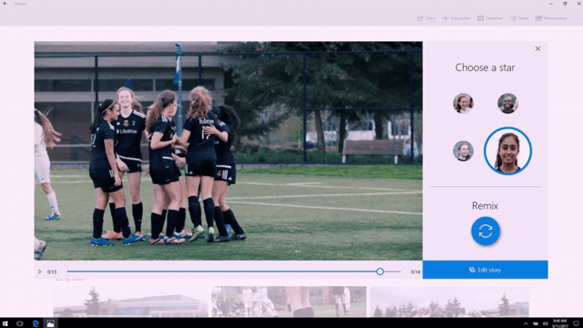
Task: Open the soccer players photo thumbnail
Action: click(x=289, y=302)
